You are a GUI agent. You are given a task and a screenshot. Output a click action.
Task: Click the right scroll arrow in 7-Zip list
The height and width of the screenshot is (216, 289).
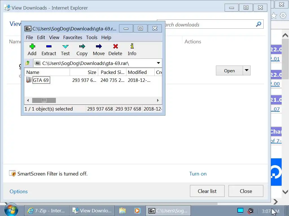(x=158, y=100)
